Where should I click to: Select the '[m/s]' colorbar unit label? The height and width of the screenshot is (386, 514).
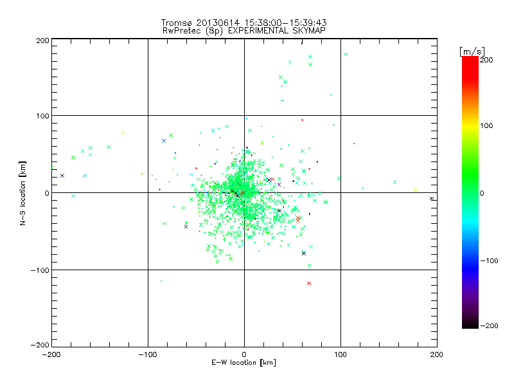[472, 51]
